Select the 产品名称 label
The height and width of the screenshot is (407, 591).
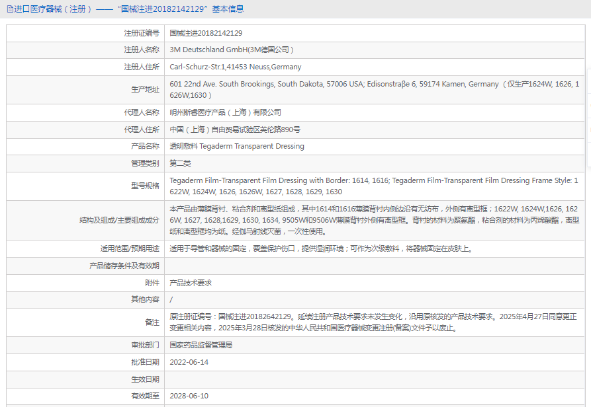click(x=145, y=146)
